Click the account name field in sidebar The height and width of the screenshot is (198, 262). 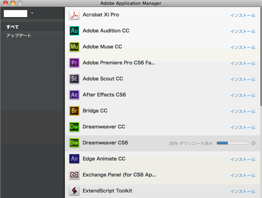click(x=16, y=14)
